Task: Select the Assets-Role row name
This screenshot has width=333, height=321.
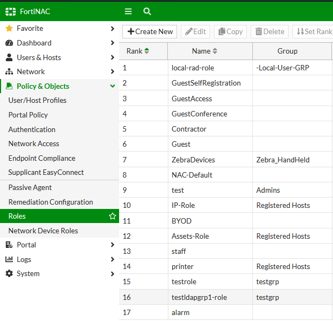Action: [x=190, y=236]
